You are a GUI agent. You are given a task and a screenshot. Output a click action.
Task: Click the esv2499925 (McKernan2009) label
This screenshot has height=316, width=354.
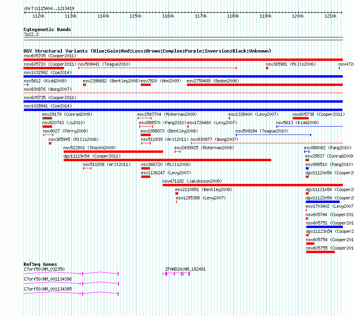[x=204, y=148]
